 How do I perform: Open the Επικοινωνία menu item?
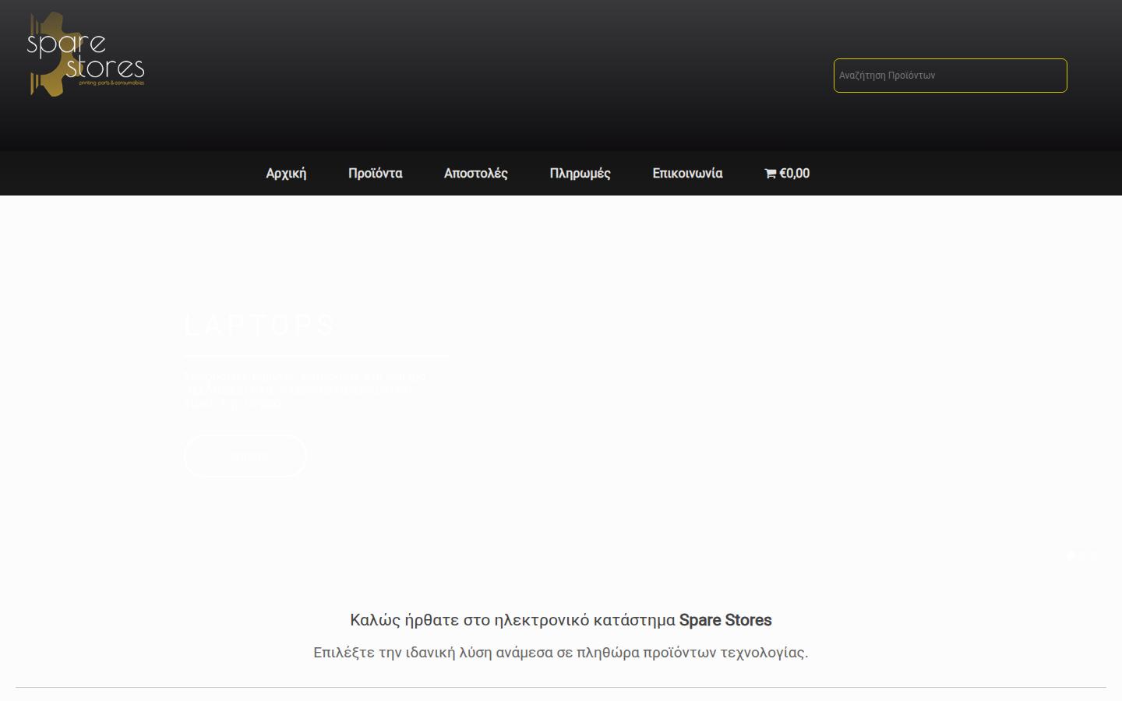(687, 173)
